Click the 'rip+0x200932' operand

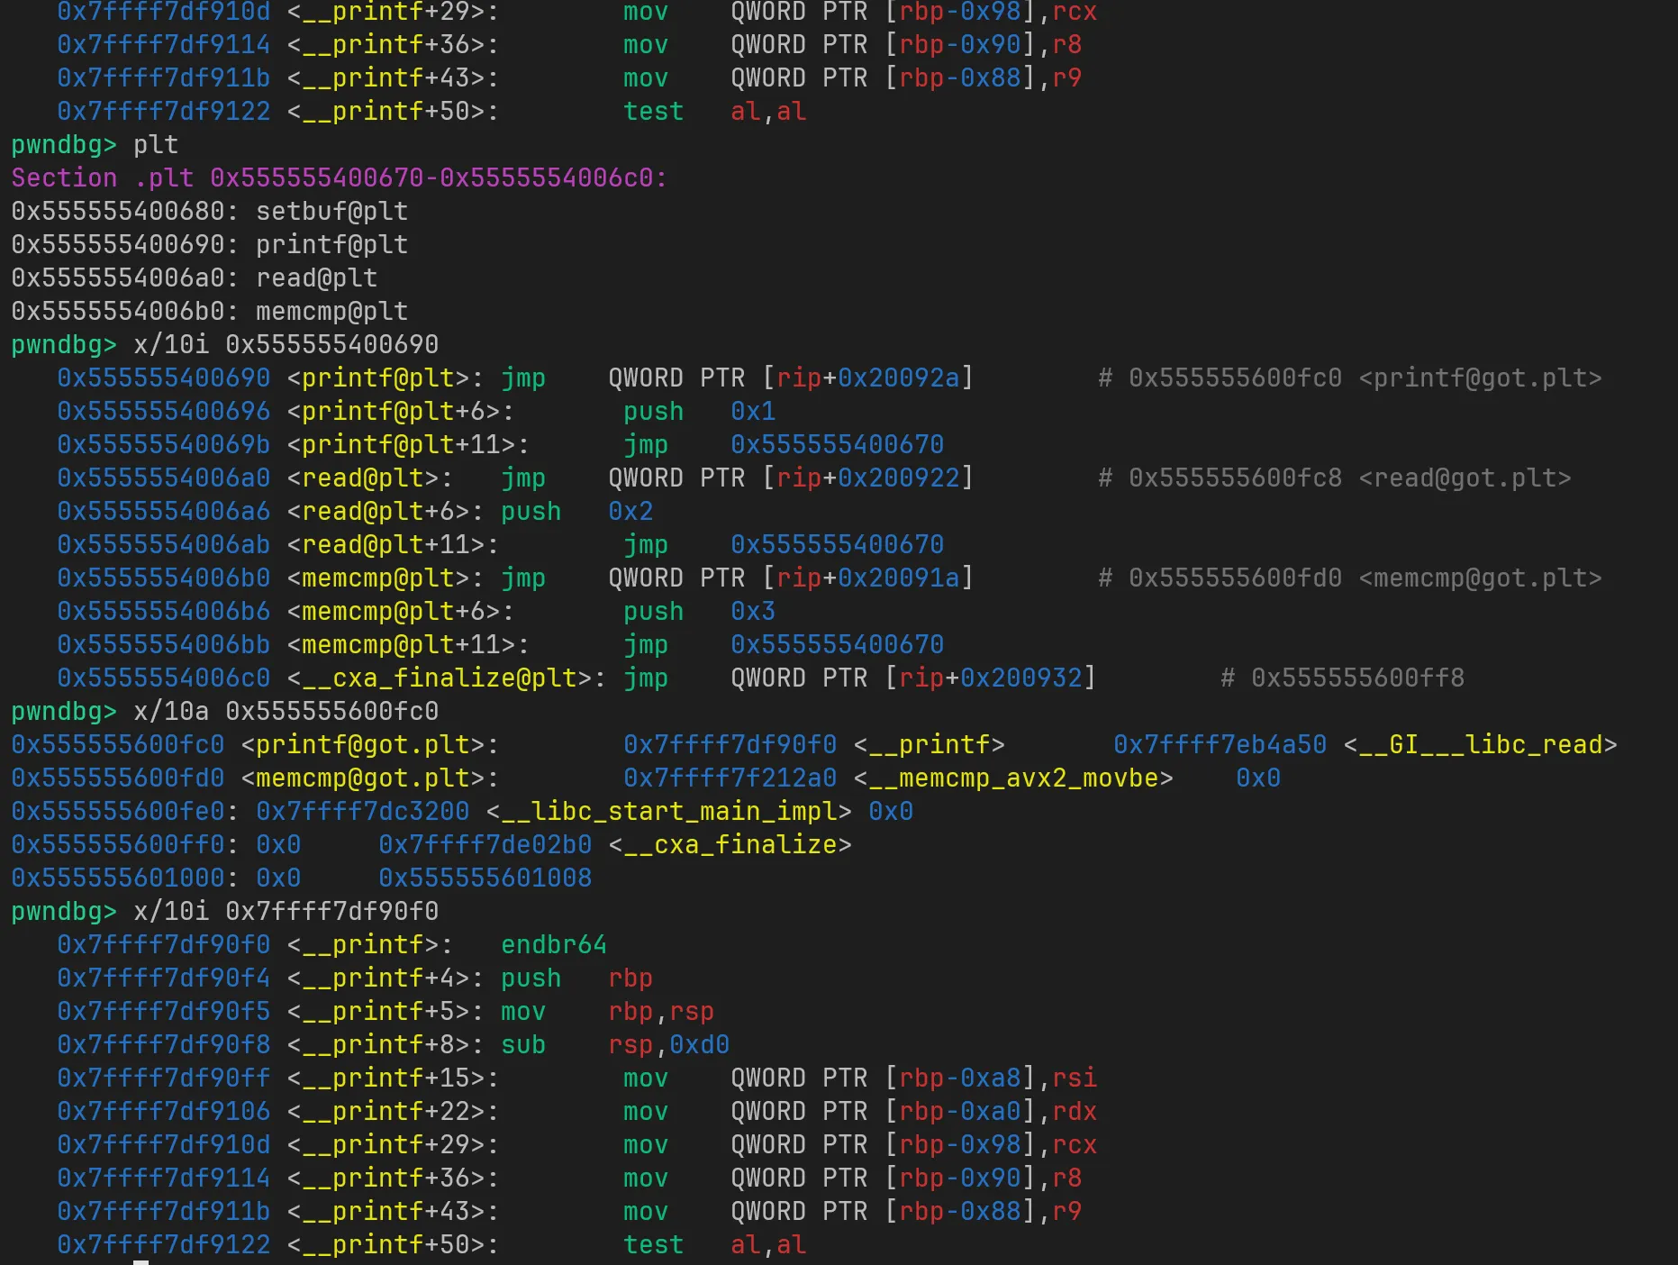click(991, 678)
